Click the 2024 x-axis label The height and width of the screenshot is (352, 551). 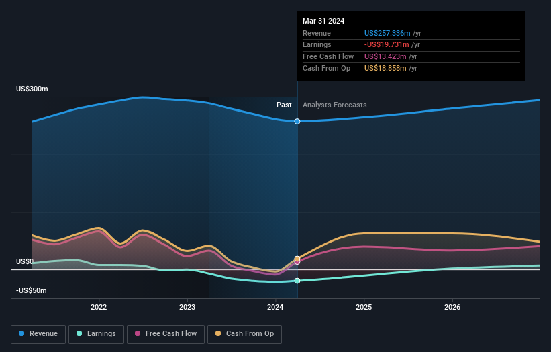pyautogui.click(x=275, y=307)
